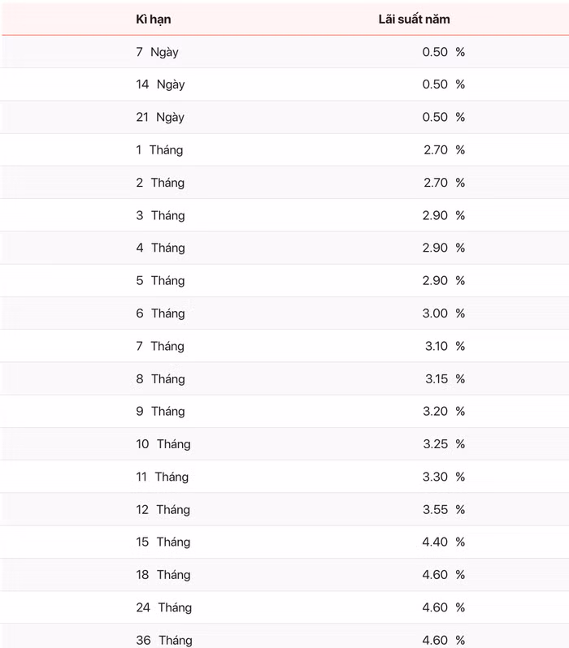This screenshot has height=648, width=569.
Task: Select the "1 Tháng" term label
Action: point(159,150)
